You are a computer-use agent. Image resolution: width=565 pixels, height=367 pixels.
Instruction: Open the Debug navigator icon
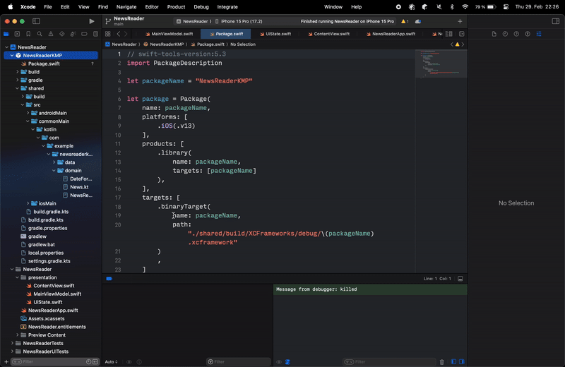[x=73, y=34]
